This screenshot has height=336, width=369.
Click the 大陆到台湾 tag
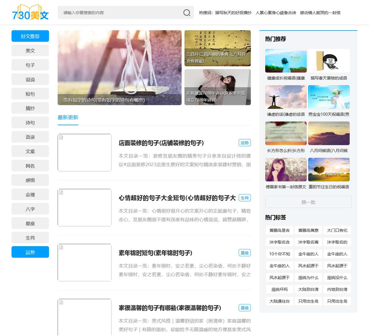308,289
